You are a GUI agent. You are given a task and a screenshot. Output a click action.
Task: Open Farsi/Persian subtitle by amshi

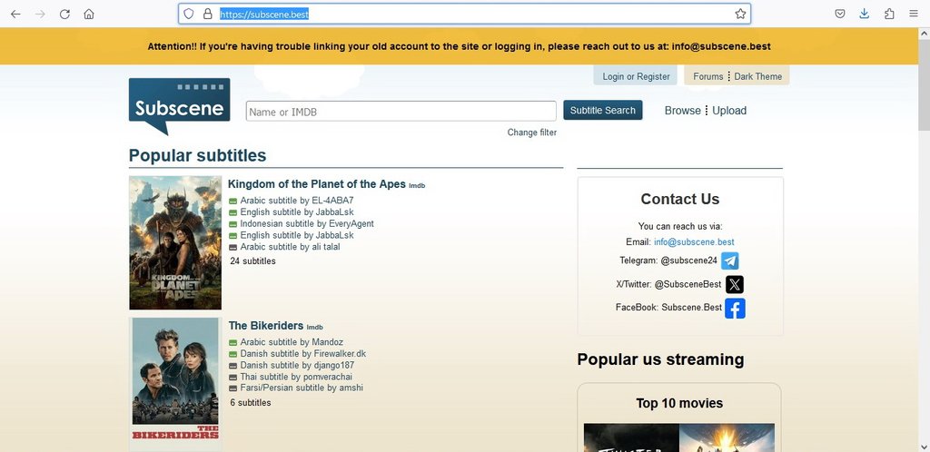302,388
